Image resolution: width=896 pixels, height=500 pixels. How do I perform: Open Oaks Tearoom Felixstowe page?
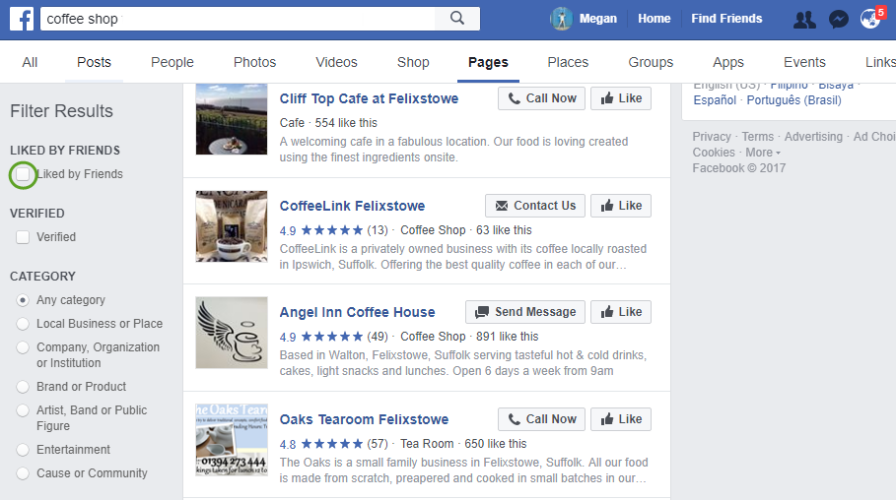364,419
